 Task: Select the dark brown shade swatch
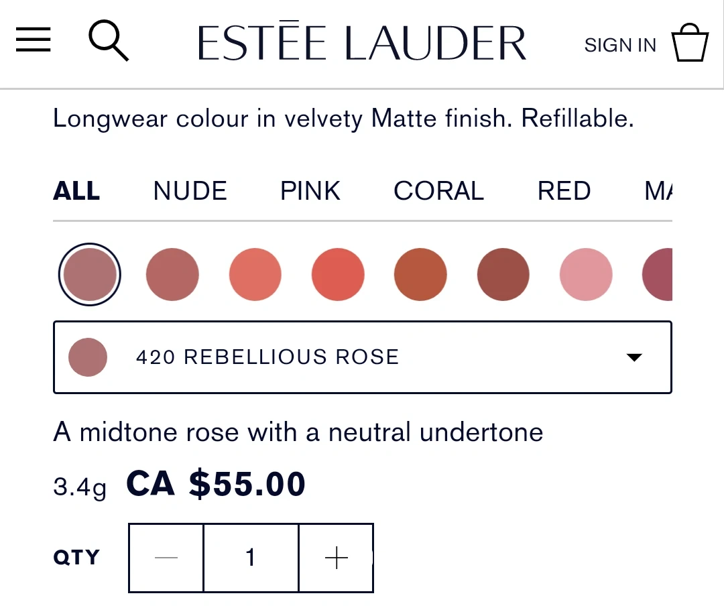503,274
